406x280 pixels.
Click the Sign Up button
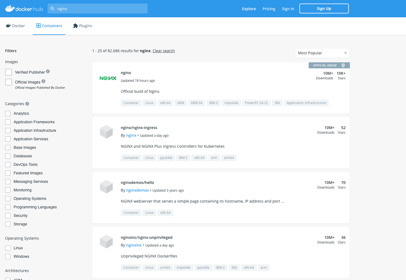click(324, 8)
